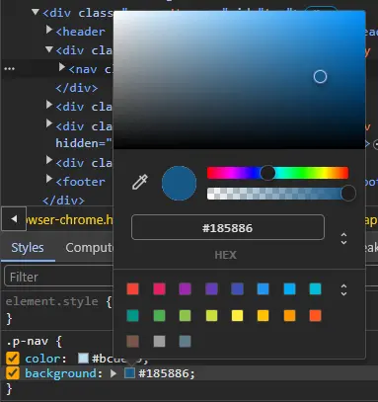Expand the nav element node
Viewport: 378px width, 402px height.
click(61, 67)
